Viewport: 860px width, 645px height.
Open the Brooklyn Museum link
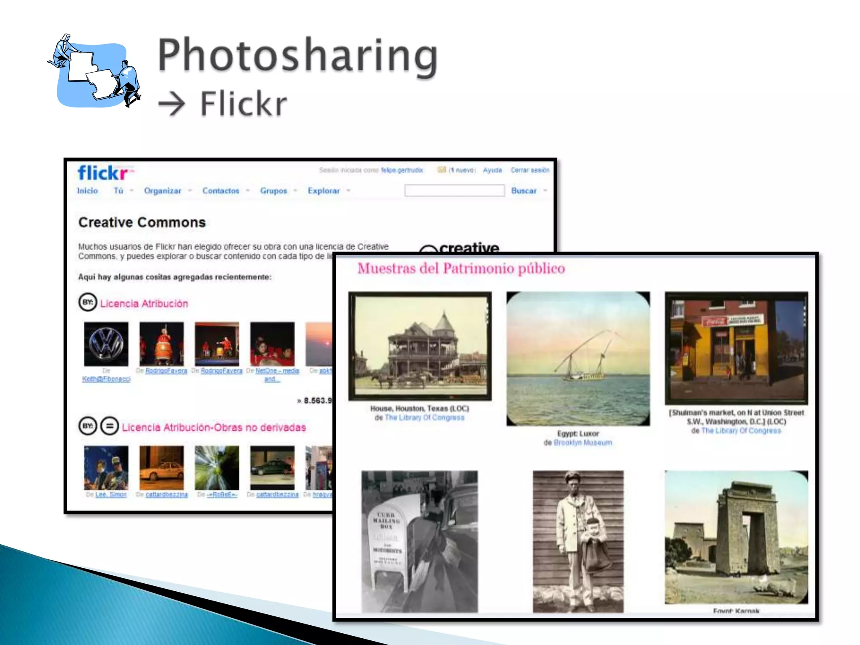click(x=583, y=443)
